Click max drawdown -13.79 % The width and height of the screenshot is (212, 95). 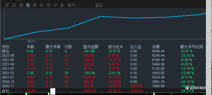click(x=187, y=69)
